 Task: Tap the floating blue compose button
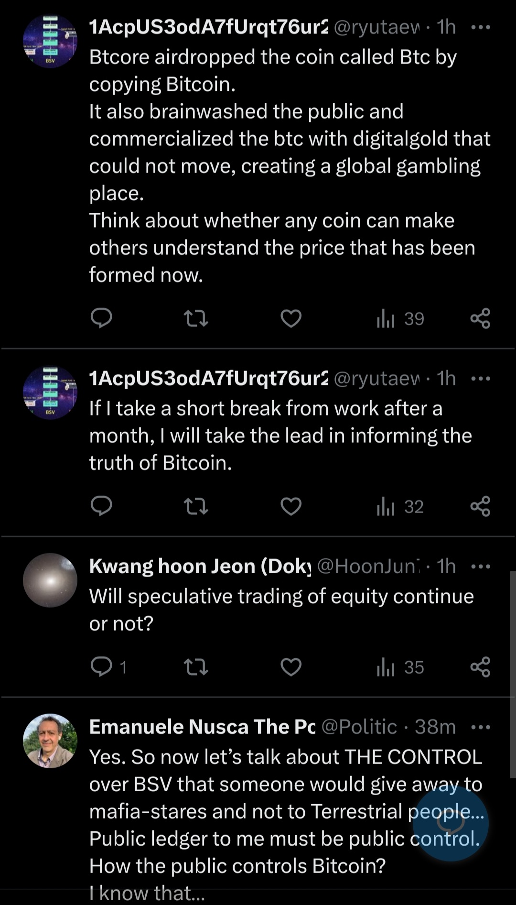[450, 823]
